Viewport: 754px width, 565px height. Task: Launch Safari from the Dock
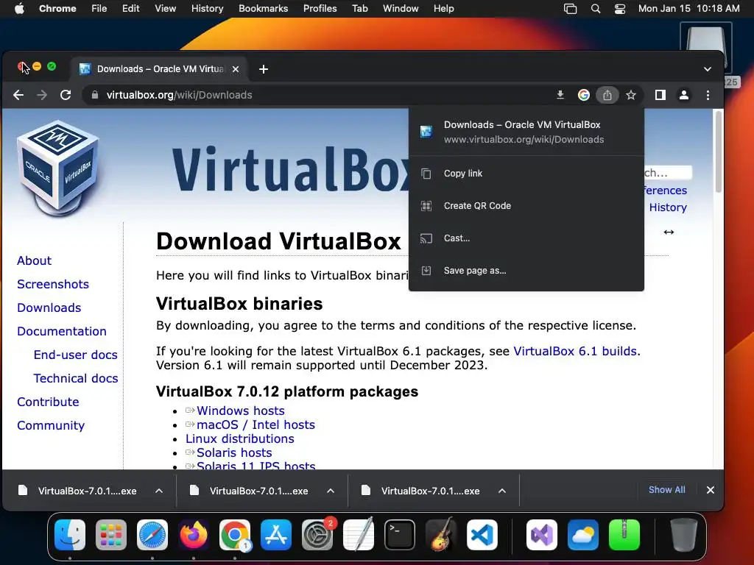[152, 535]
